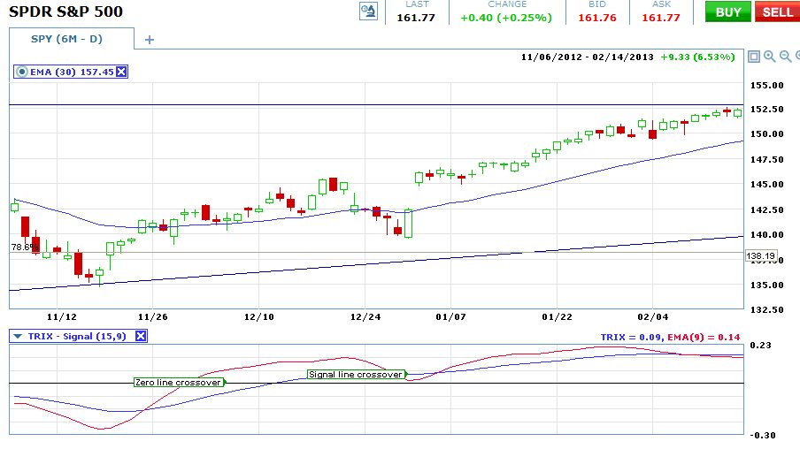
Task: Click the 12/24 date axis label
Action: (365, 317)
